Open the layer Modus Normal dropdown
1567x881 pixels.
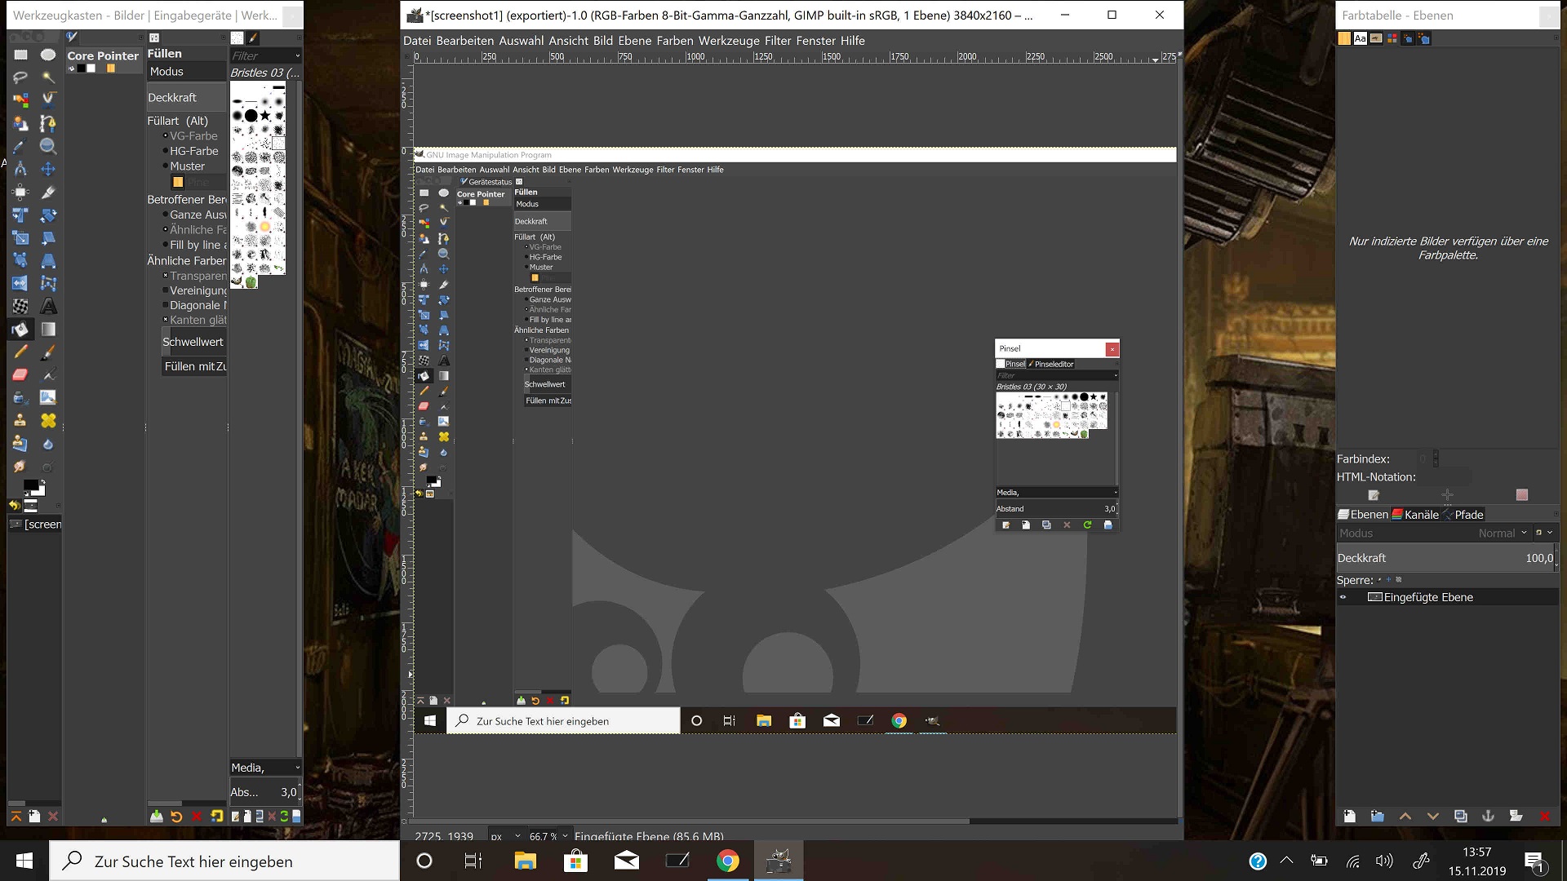pyautogui.click(x=1502, y=533)
